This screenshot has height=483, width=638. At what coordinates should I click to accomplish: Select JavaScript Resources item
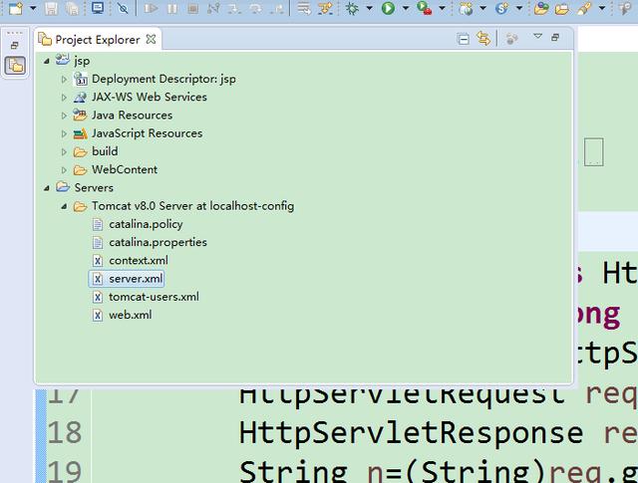click(x=147, y=133)
